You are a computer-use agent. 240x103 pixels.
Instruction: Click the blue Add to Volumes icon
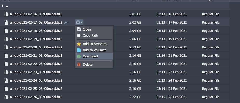(x=79, y=50)
